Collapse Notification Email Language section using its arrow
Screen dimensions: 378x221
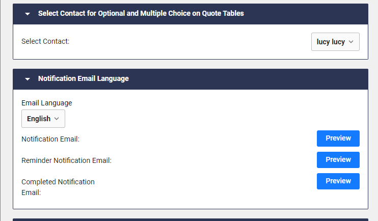(28, 79)
